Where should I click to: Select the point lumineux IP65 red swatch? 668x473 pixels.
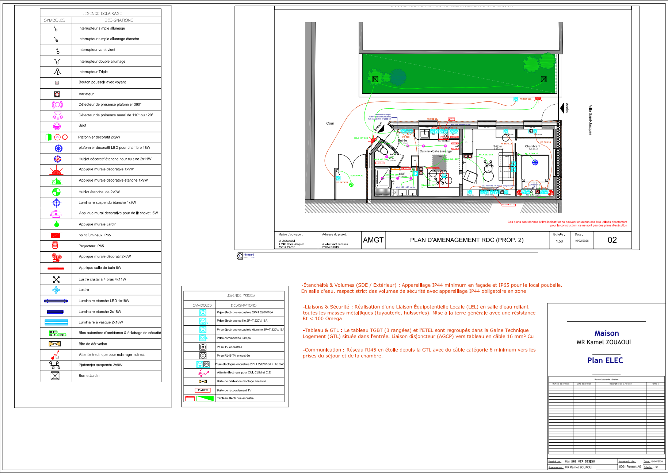56,235
